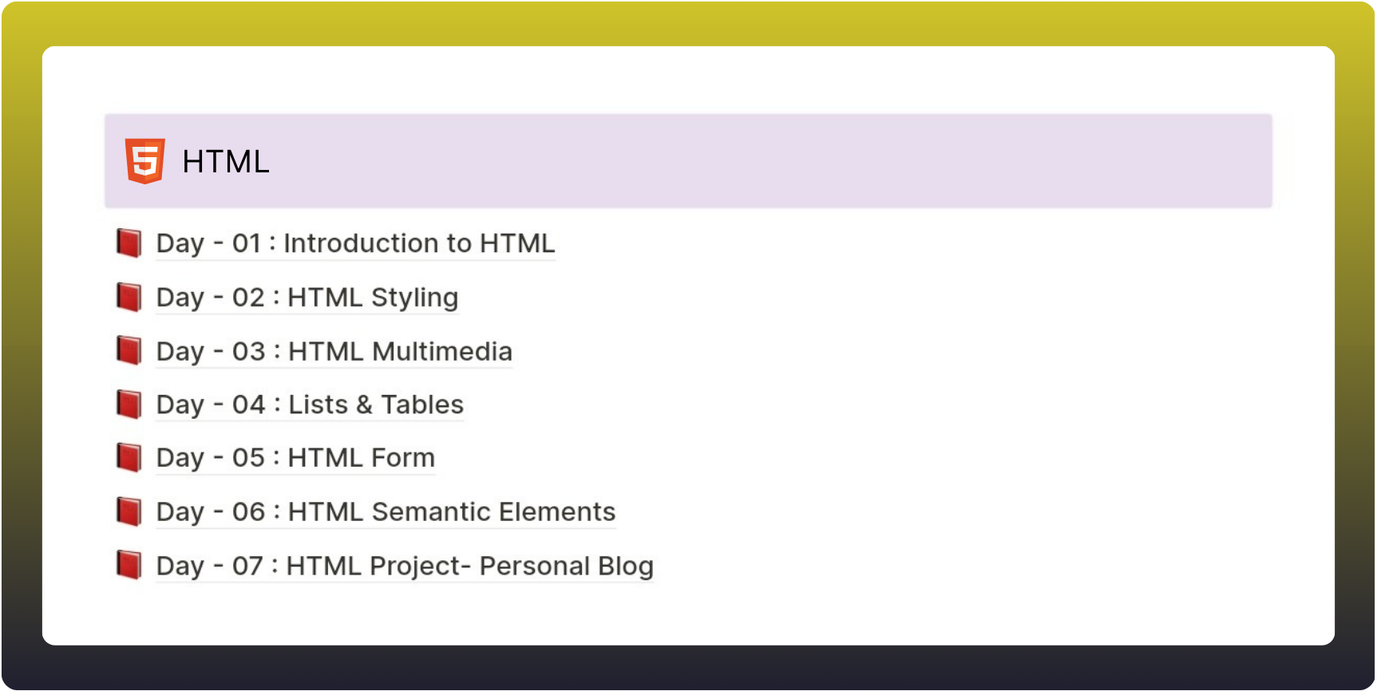Viewport: 1377px width, 691px height.
Task: Select the book icon beside Personal Blog project
Action: point(129,566)
